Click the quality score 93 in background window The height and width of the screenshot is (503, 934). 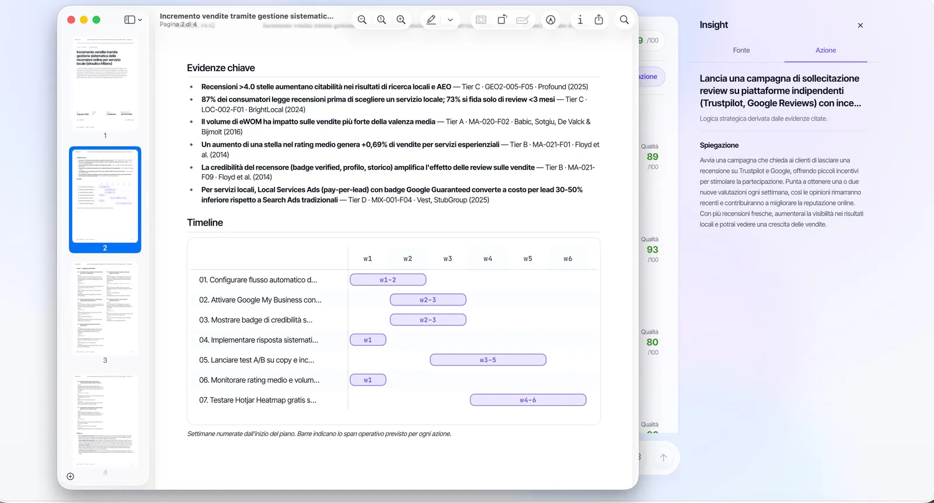[x=653, y=249]
